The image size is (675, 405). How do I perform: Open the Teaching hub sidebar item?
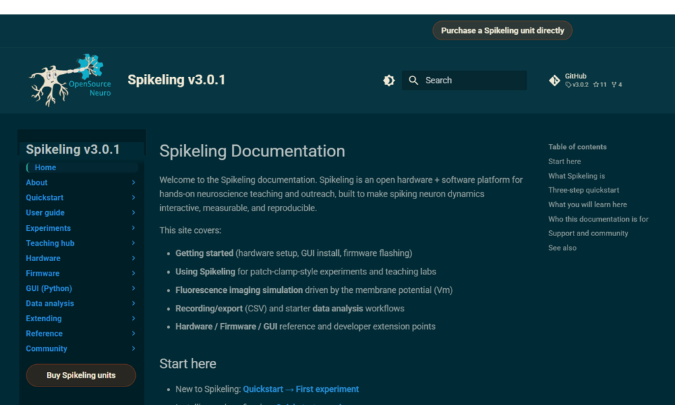click(50, 243)
